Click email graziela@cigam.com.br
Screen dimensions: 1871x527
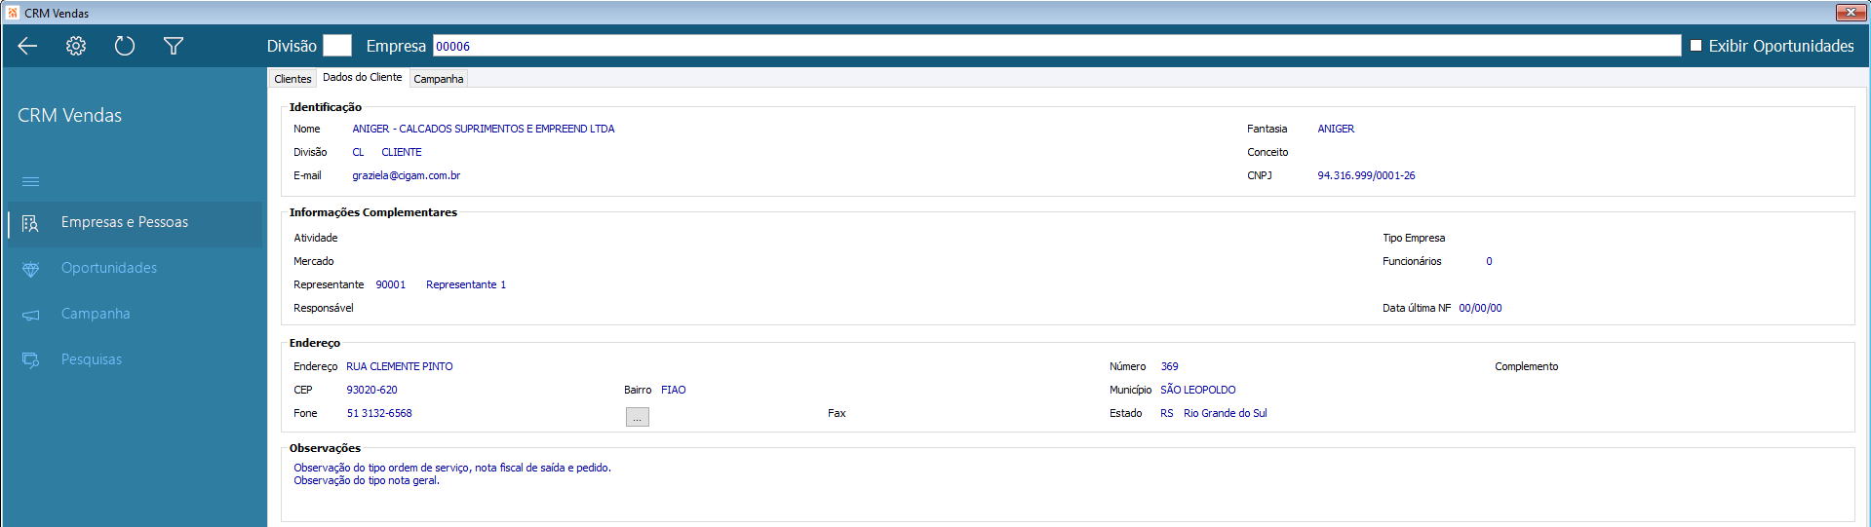(x=407, y=176)
